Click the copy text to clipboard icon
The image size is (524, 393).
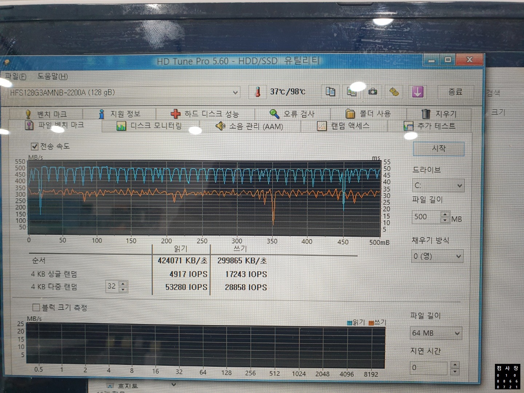click(x=330, y=91)
